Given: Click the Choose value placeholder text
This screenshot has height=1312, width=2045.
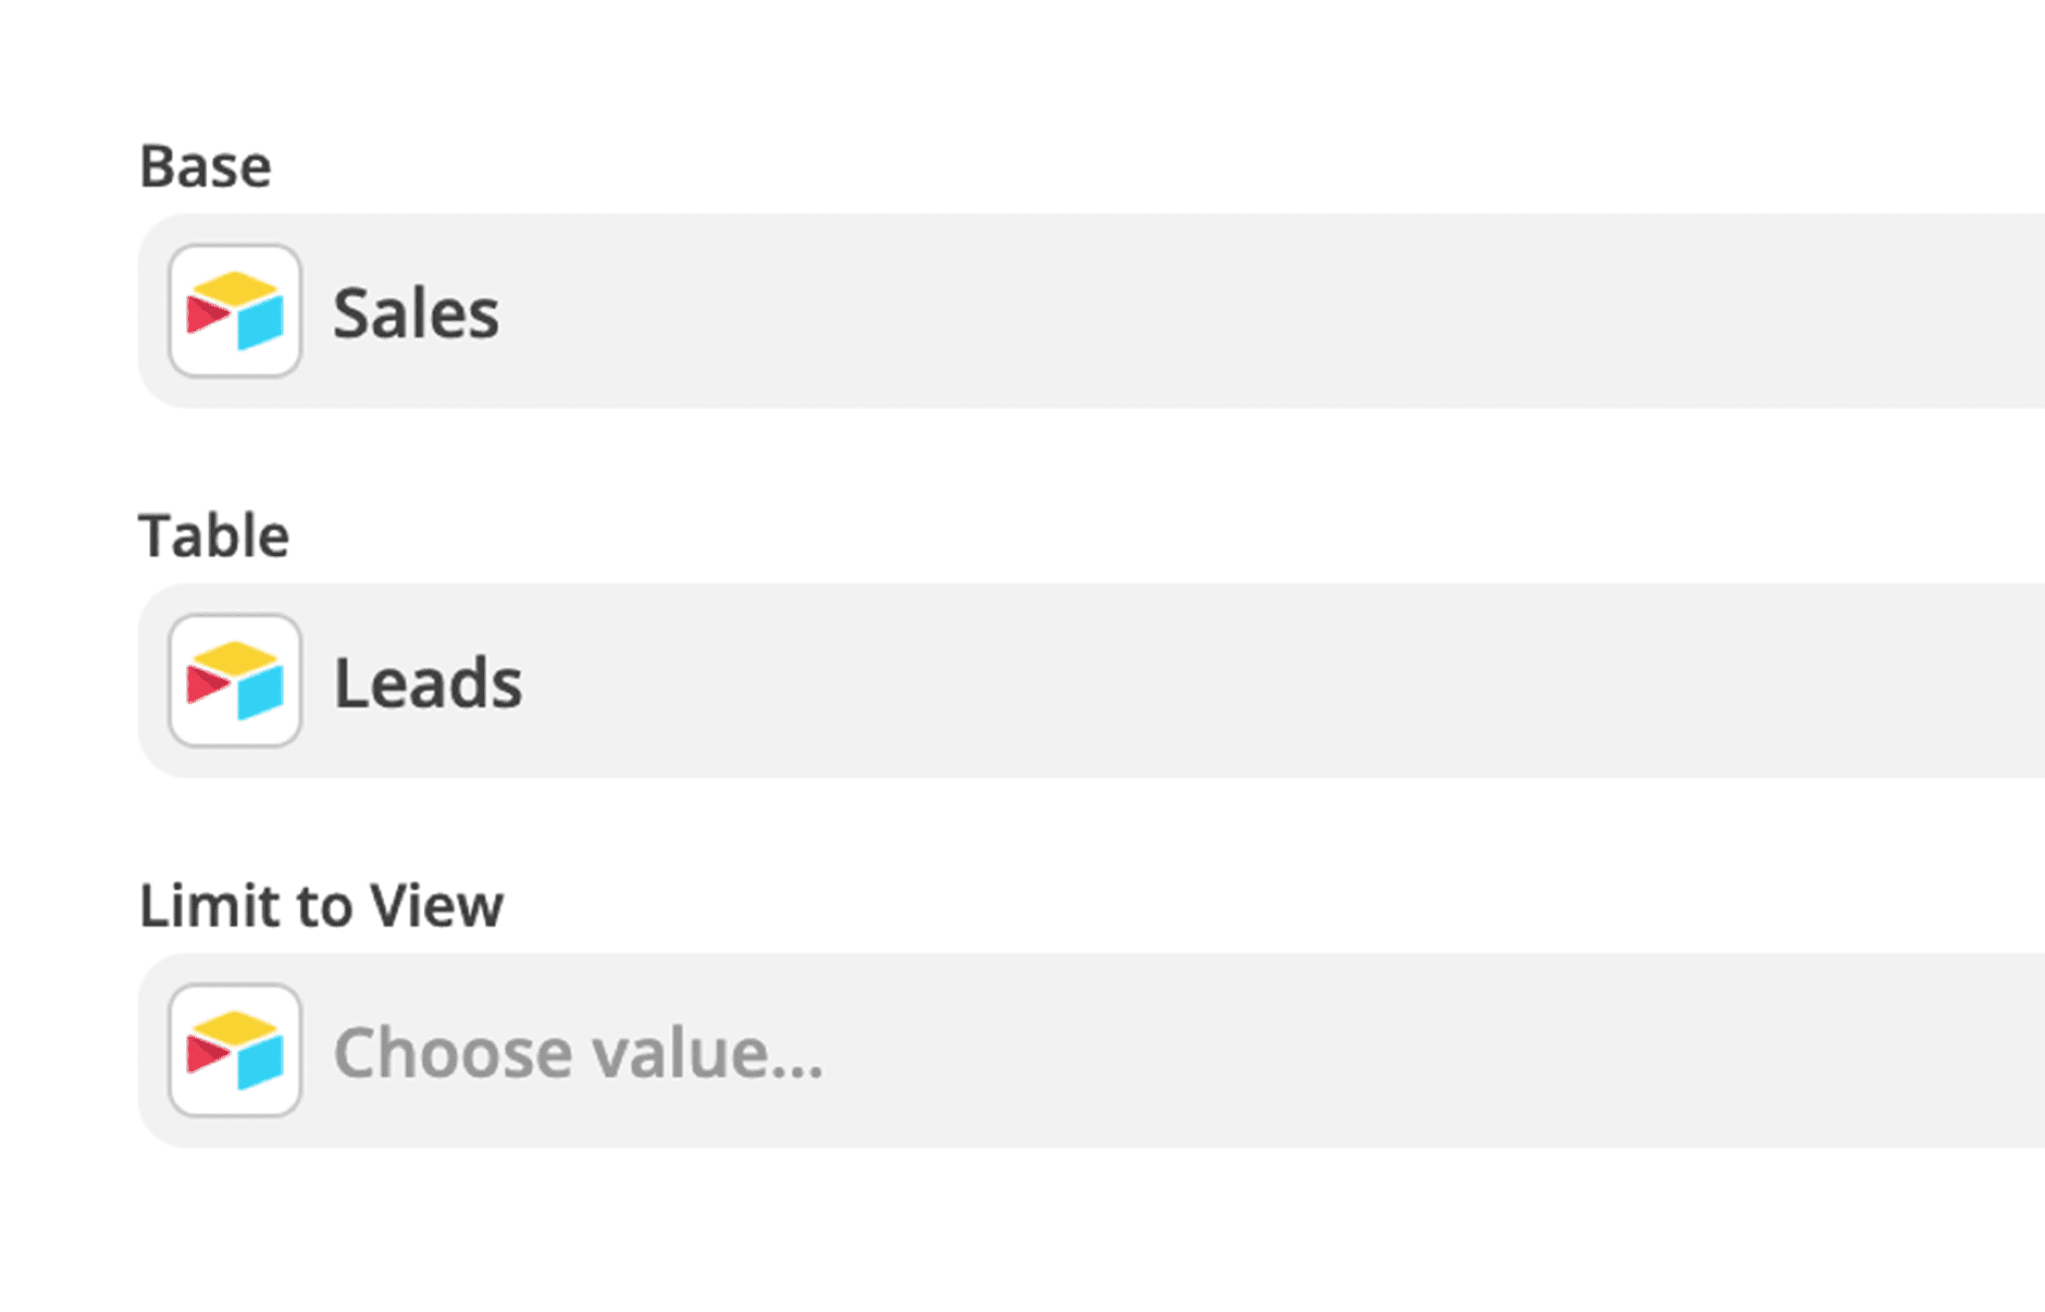Looking at the screenshot, I should [578, 1053].
